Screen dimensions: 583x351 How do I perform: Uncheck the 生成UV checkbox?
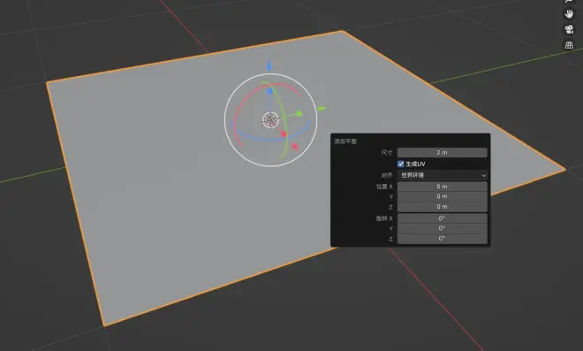point(400,164)
